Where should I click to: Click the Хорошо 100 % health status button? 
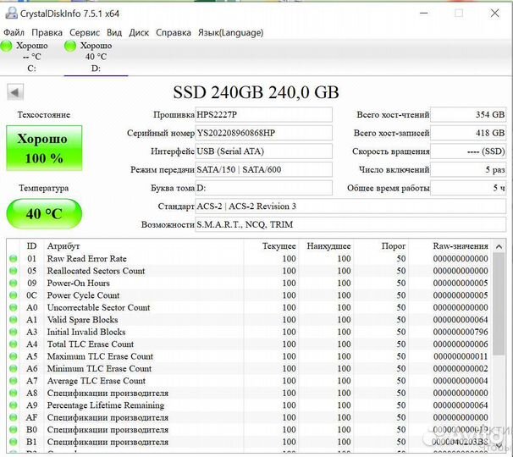pyautogui.click(x=44, y=148)
